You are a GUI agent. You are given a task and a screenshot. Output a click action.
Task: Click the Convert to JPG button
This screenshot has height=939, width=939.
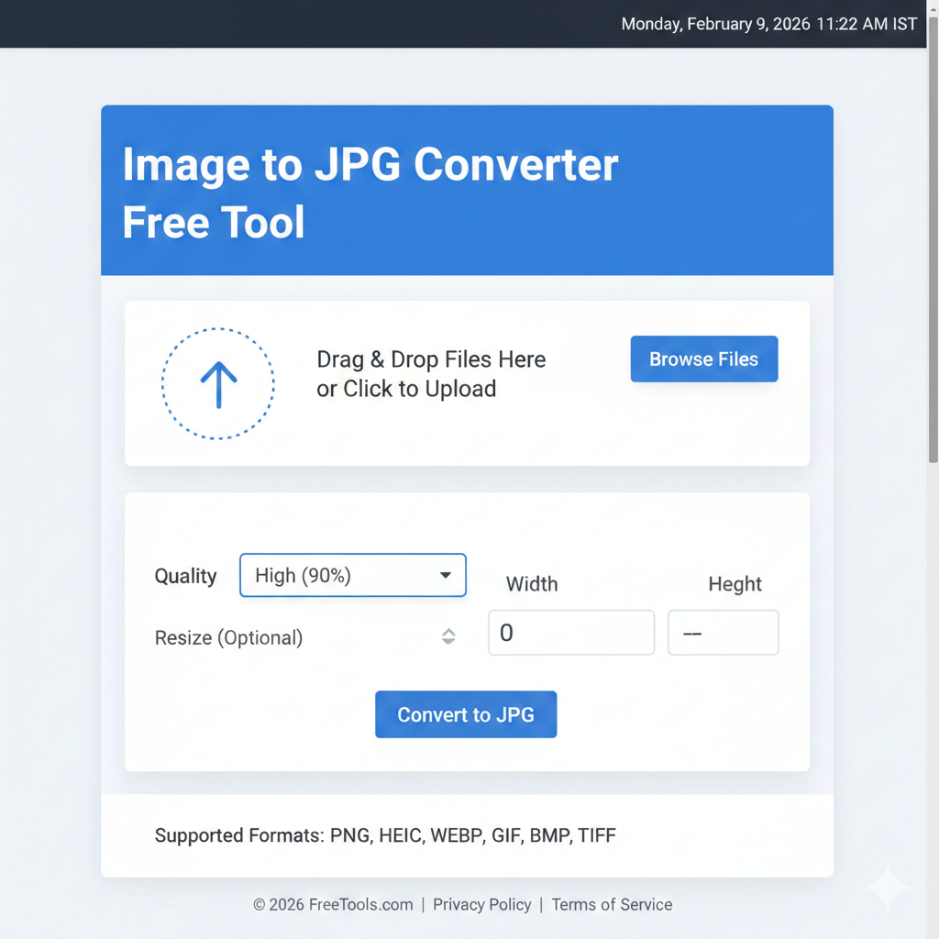tap(466, 714)
